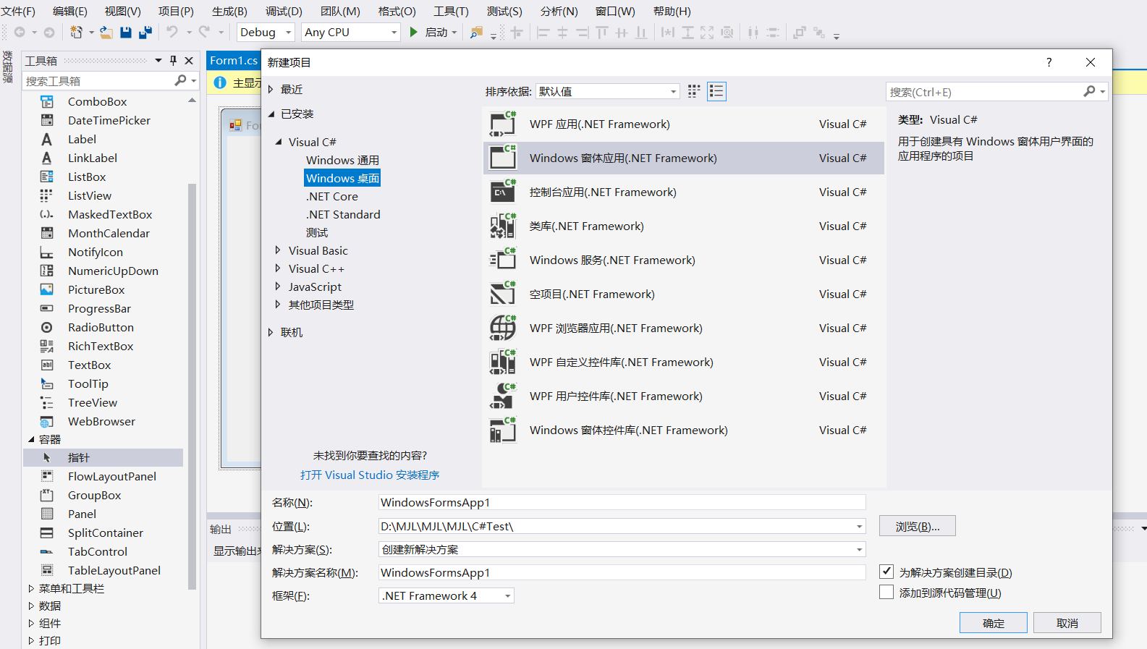Select Windows 通用 tree item

[342, 160]
